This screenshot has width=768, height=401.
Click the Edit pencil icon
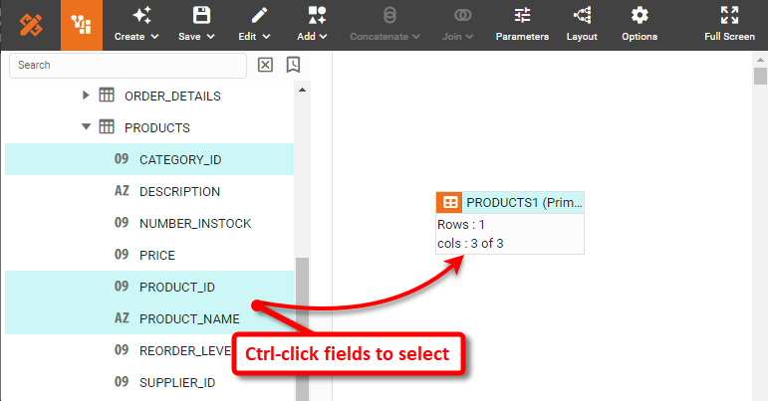tap(259, 15)
